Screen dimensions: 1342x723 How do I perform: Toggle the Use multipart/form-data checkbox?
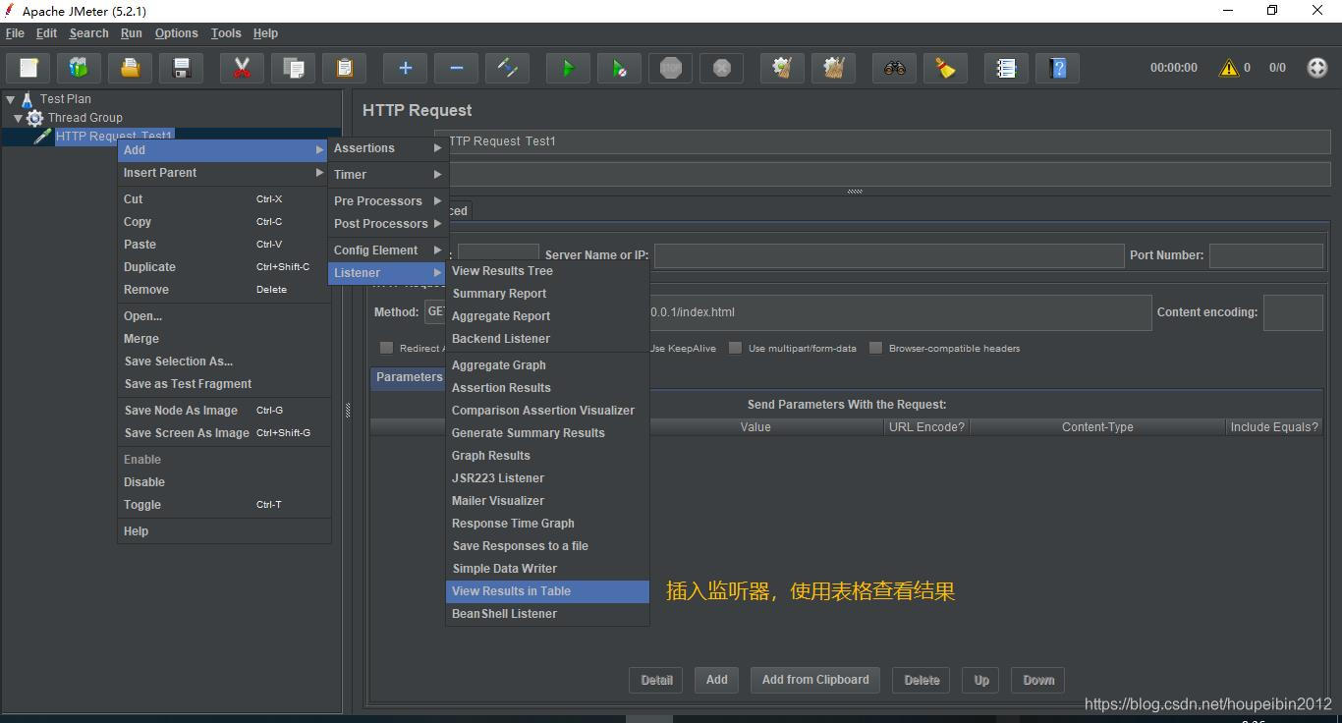tap(735, 348)
